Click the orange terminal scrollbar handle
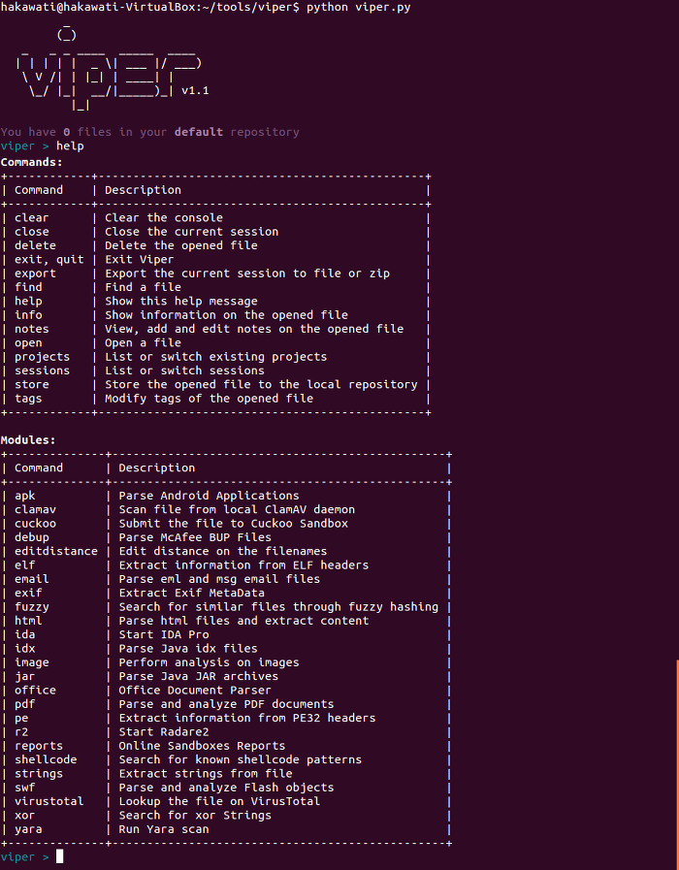This screenshot has height=870, width=679. [677, 764]
